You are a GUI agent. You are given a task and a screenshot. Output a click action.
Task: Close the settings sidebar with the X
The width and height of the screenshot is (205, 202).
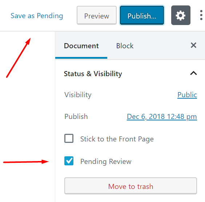(x=193, y=45)
